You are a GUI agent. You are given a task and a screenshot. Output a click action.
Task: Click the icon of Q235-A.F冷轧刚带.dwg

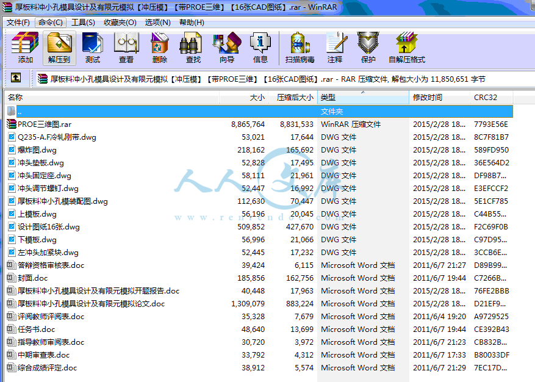tap(12, 137)
